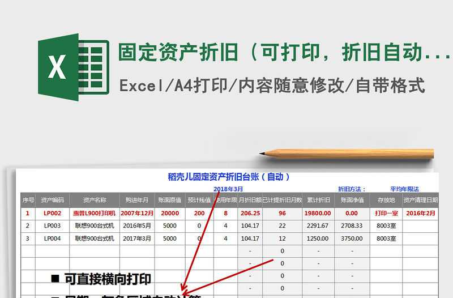Click the 累计折旧 column header

coord(318,200)
